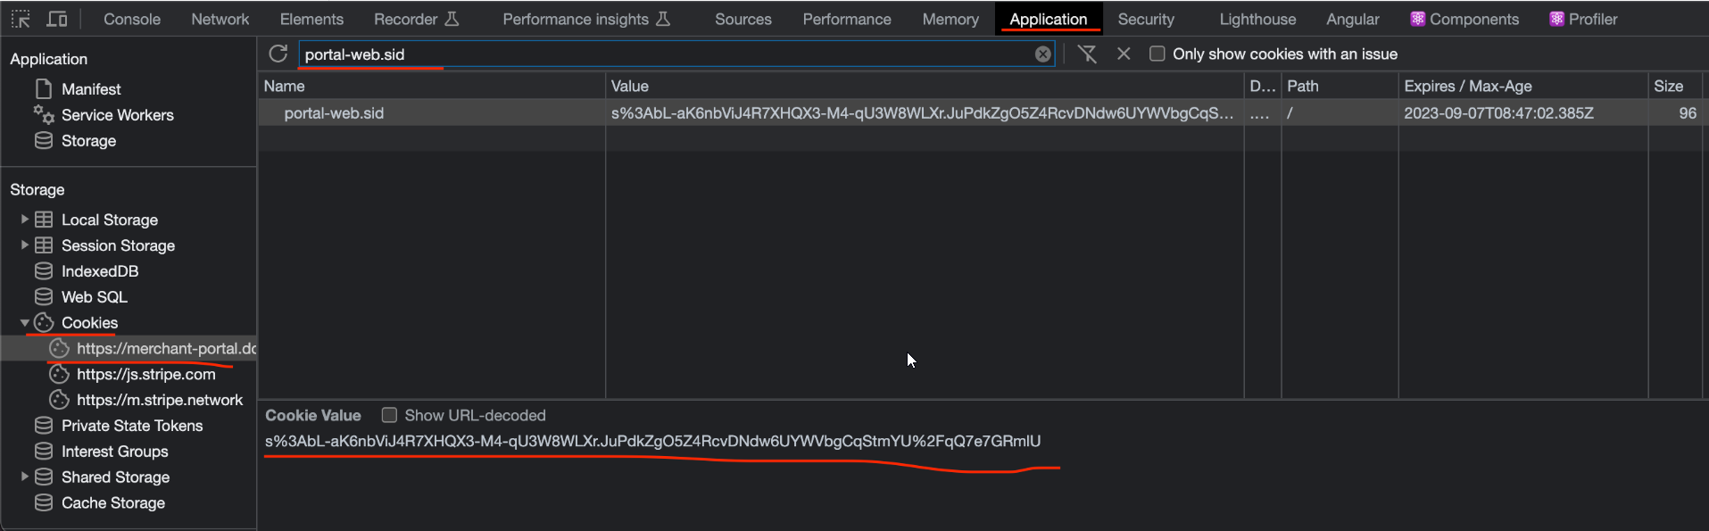Select the portal-web.sid cookie row
Viewport: 1709px width, 531px height.
[334, 113]
